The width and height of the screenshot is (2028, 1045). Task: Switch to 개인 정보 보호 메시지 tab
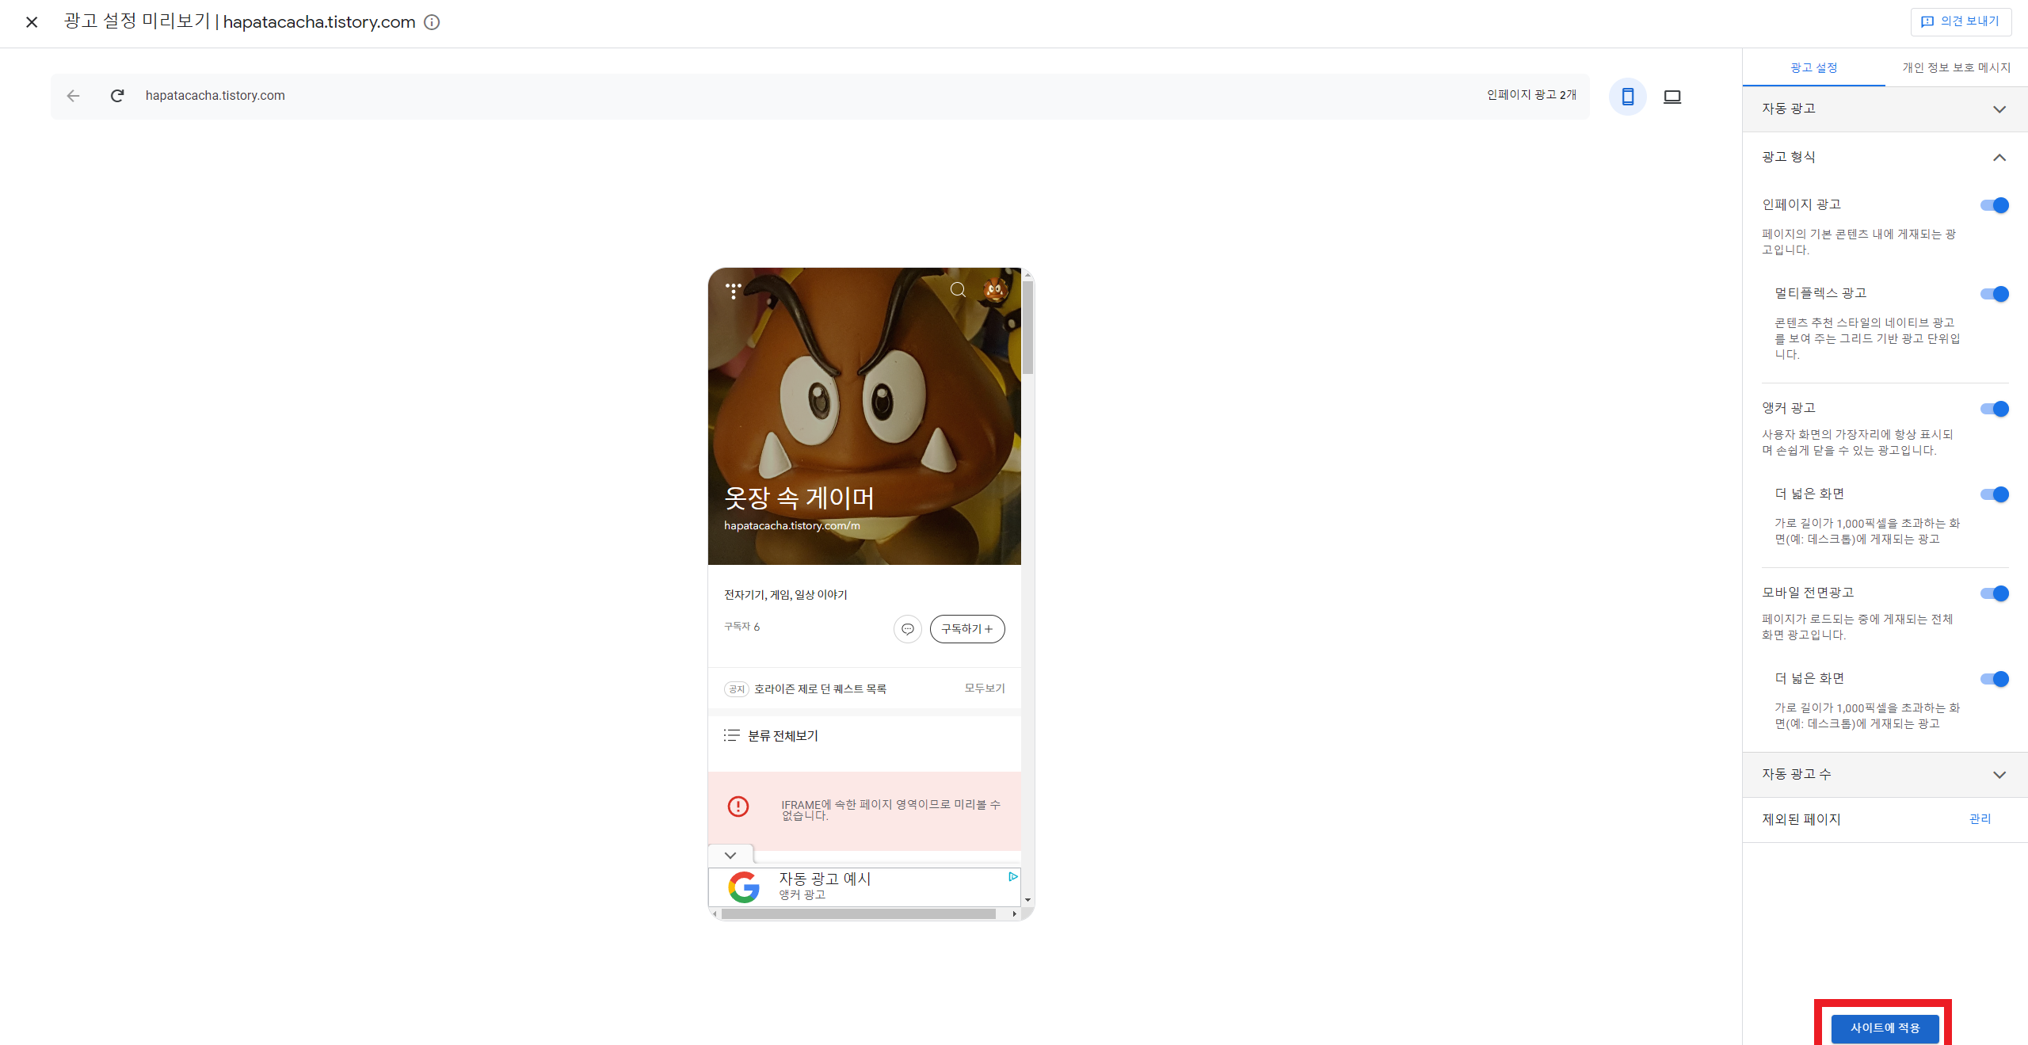click(1957, 68)
